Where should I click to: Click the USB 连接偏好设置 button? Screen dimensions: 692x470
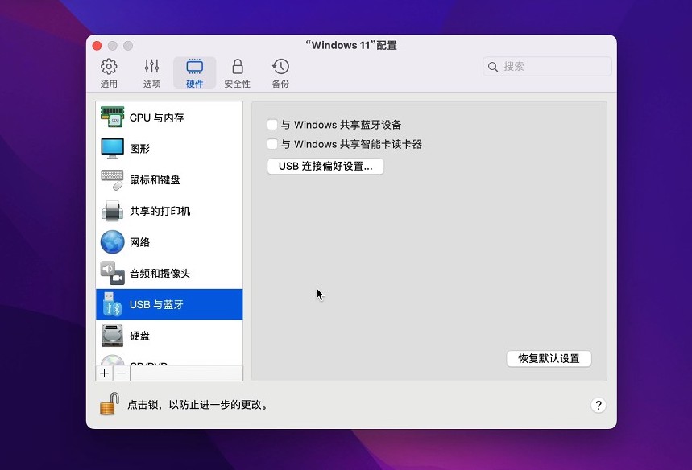coord(325,167)
